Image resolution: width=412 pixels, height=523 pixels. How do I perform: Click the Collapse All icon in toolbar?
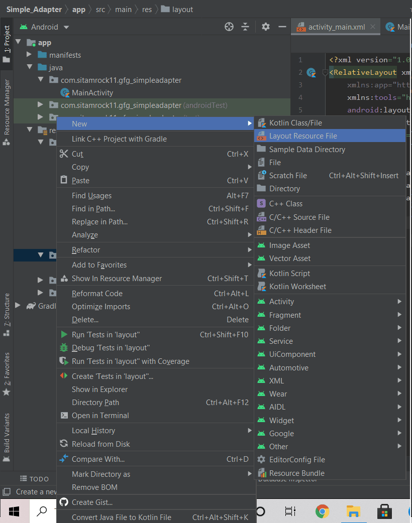[245, 27]
